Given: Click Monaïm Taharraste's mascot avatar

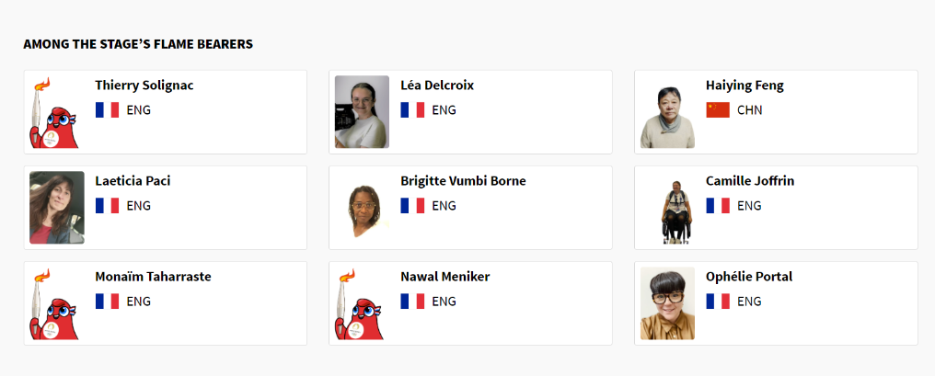Looking at the screenshot, I should [x=56, y=303].
